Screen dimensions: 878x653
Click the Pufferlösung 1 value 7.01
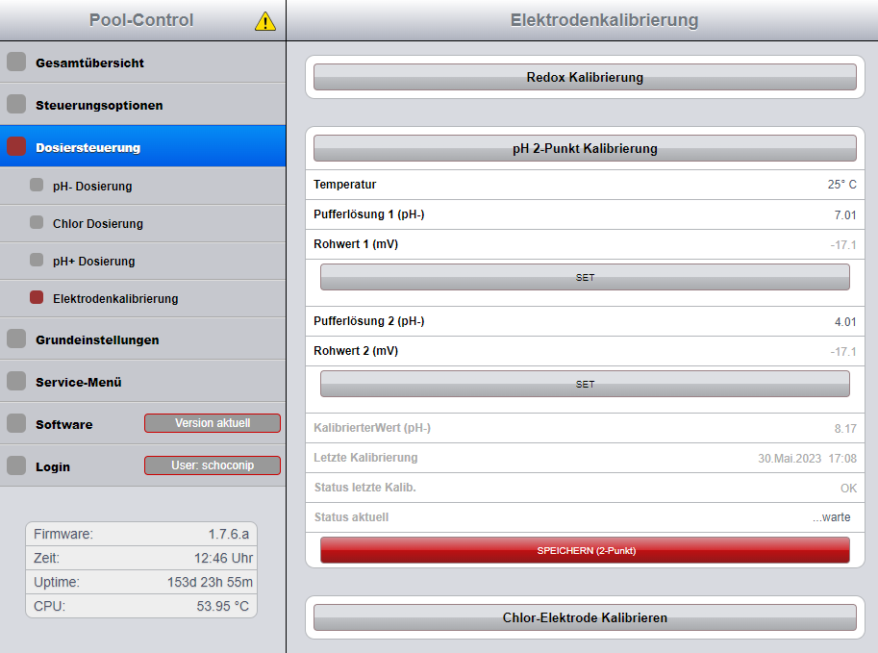coord(845,215)
